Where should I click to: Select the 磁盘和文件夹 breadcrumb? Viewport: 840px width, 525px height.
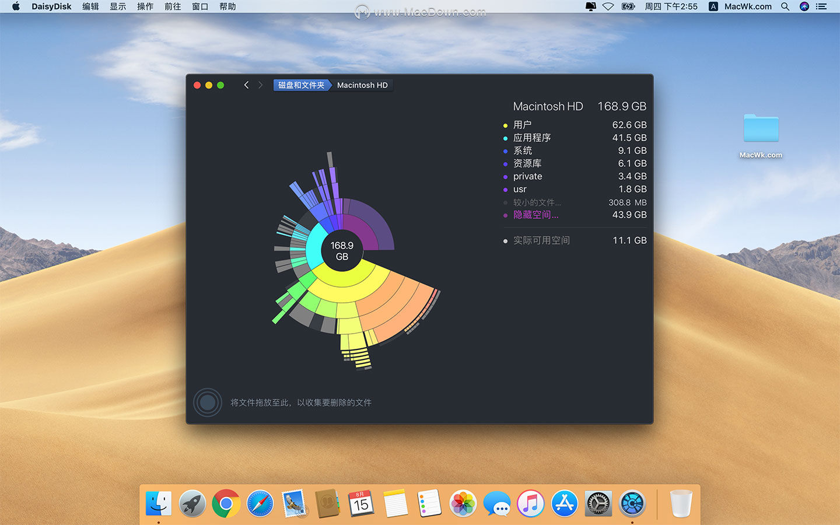(x=302, y=85)
